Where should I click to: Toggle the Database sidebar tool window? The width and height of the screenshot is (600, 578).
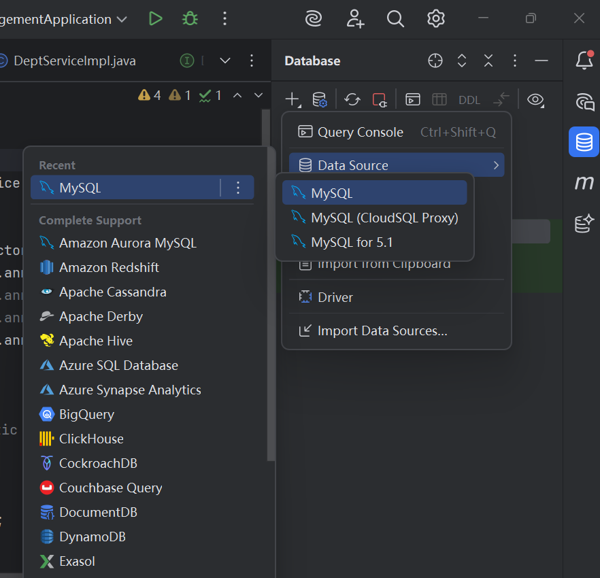[584, 142]
